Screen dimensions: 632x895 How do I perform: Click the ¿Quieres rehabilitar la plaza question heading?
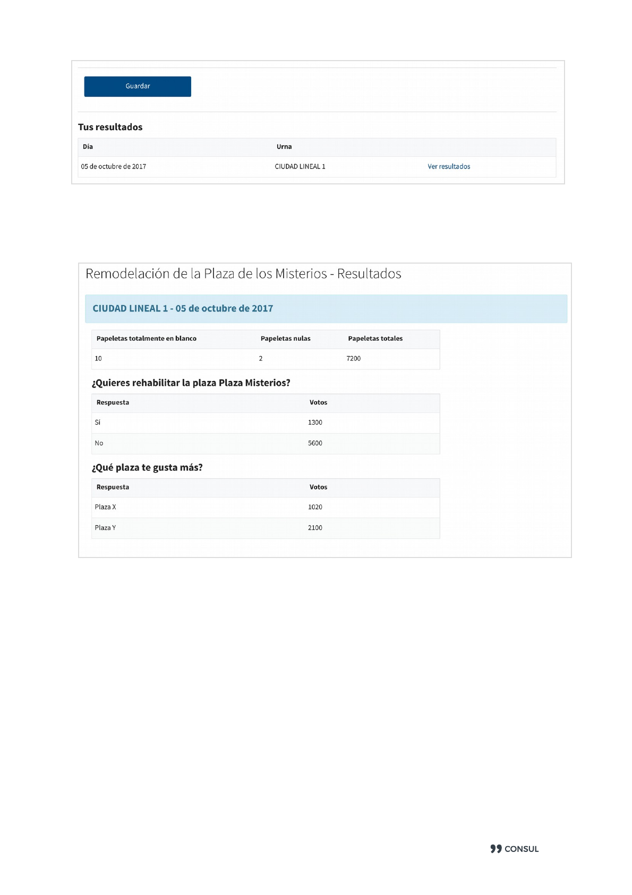(191, 383)
